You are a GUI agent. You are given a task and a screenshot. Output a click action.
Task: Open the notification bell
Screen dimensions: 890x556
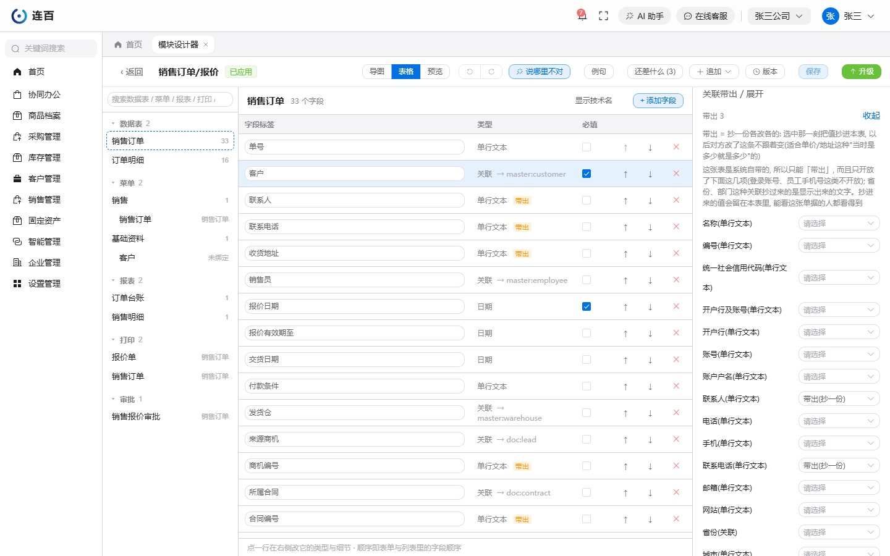pyautogui.click(x=582, y=15)
